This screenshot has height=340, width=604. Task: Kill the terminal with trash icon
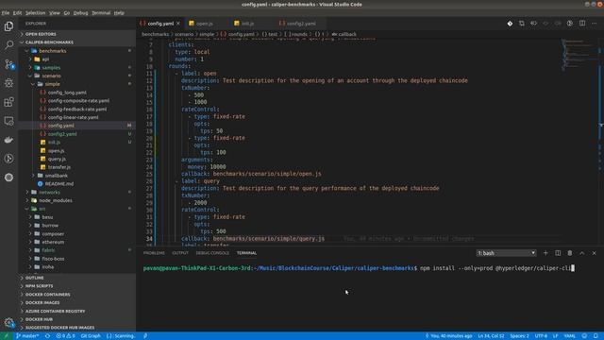tap(570, 253)
